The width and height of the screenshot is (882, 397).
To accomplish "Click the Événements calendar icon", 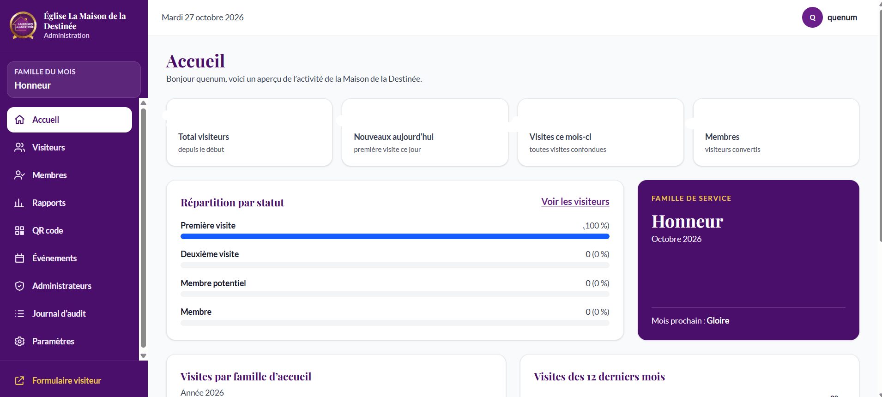I will click(19, 259).
